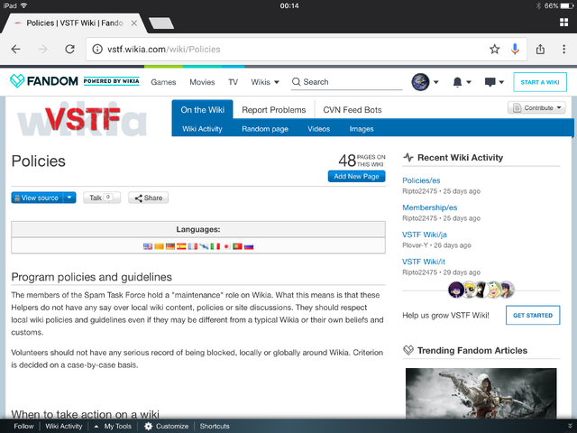Image resolution: width=577 pixels, height=433 pixels.
Task: Reload the page with the refresh icon
Action: click(x=70, y=49)
